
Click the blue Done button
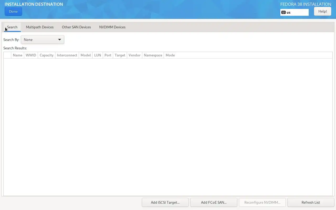pos(13,11)
